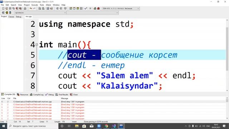Open the (globals) scope dropdown
Image resolution: width=229 pixels, height=129 pixels.
pyautogui.click(x=40, y=13)
